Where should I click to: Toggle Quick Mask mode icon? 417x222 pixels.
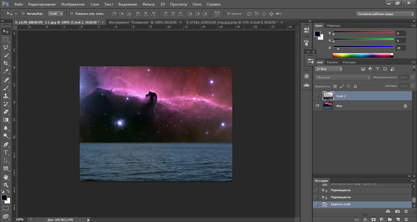pyautogui.click(x=6, y=208)
